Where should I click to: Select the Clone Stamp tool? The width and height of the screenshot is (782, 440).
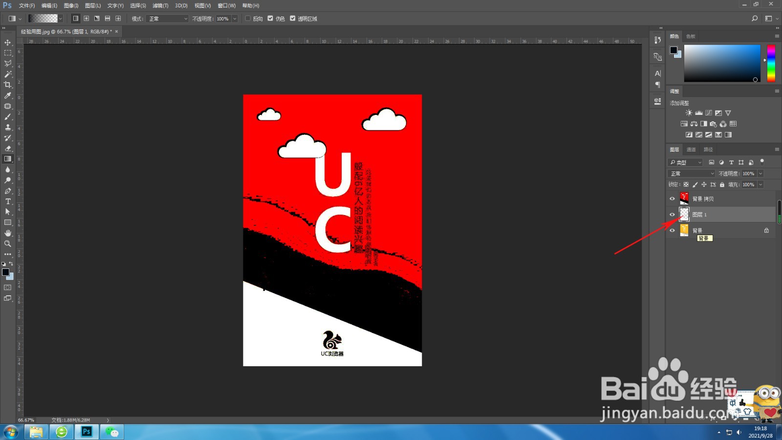tap(8, 127)
